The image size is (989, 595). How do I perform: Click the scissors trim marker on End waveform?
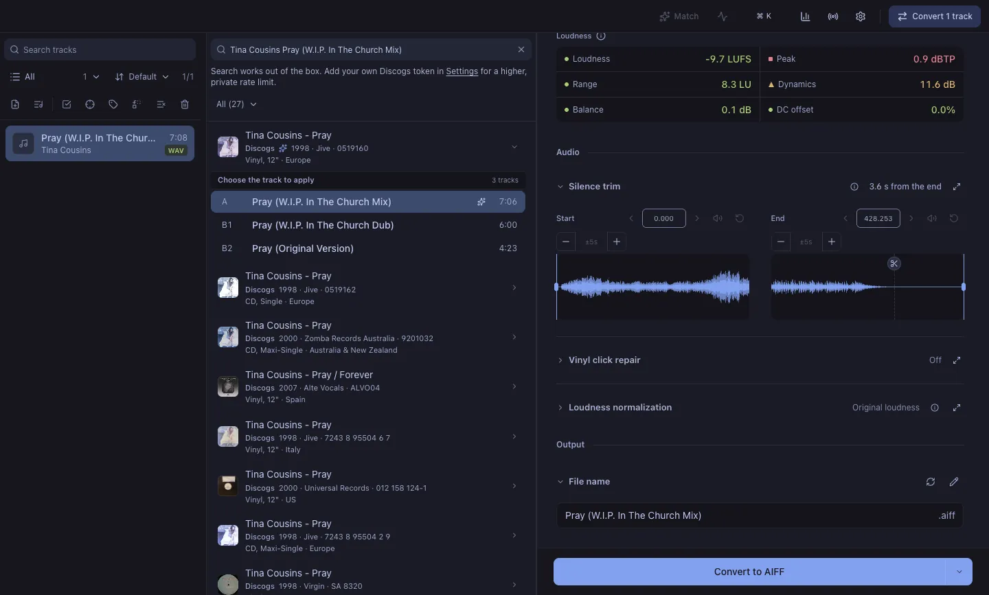(x=894, y=264)
